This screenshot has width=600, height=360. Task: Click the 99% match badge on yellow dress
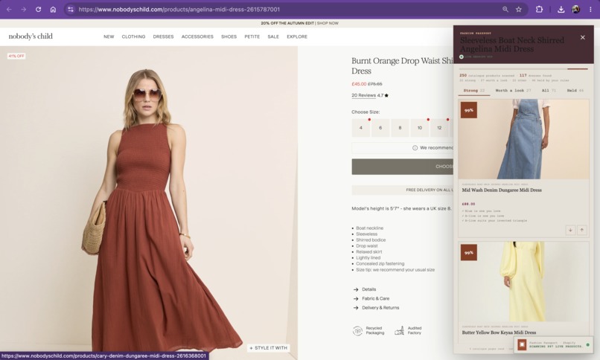(x=469, y=253)
